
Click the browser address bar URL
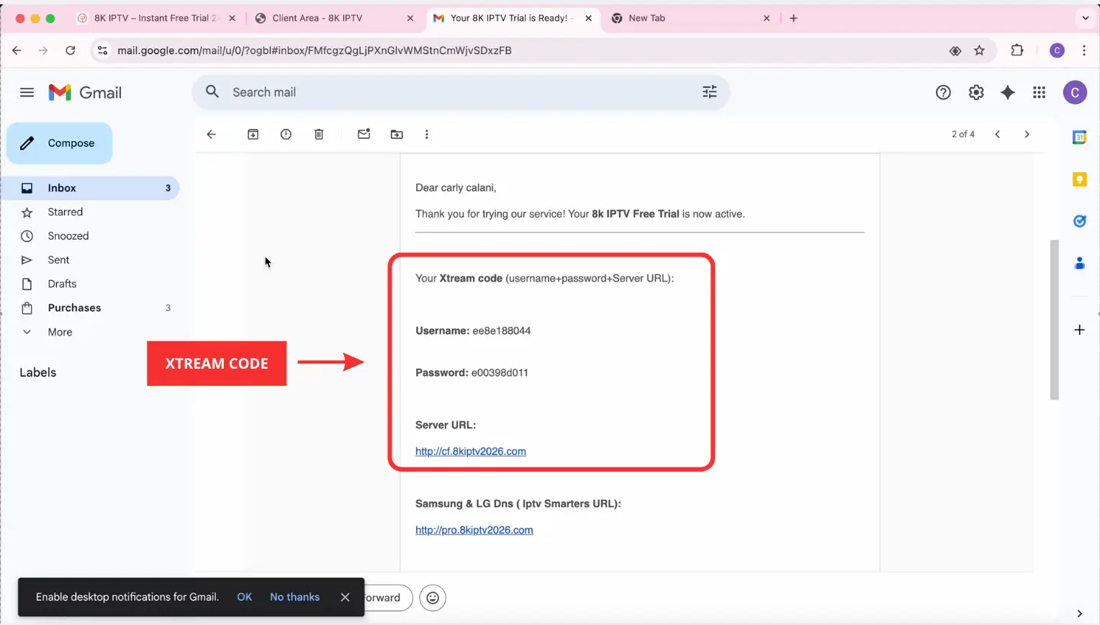315,50
